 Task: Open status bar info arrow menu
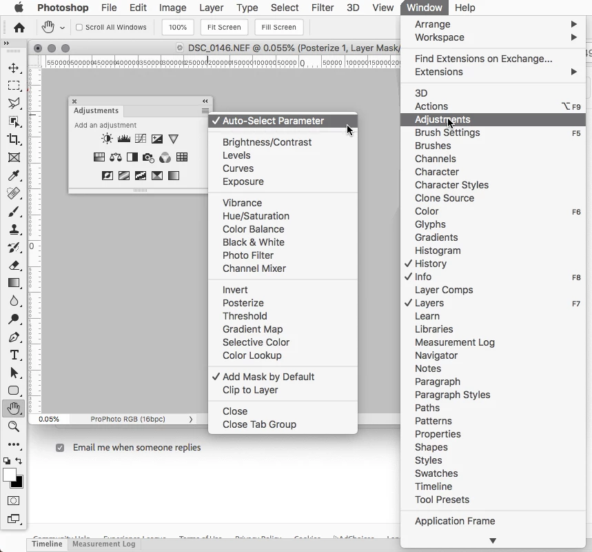point(191,419)
